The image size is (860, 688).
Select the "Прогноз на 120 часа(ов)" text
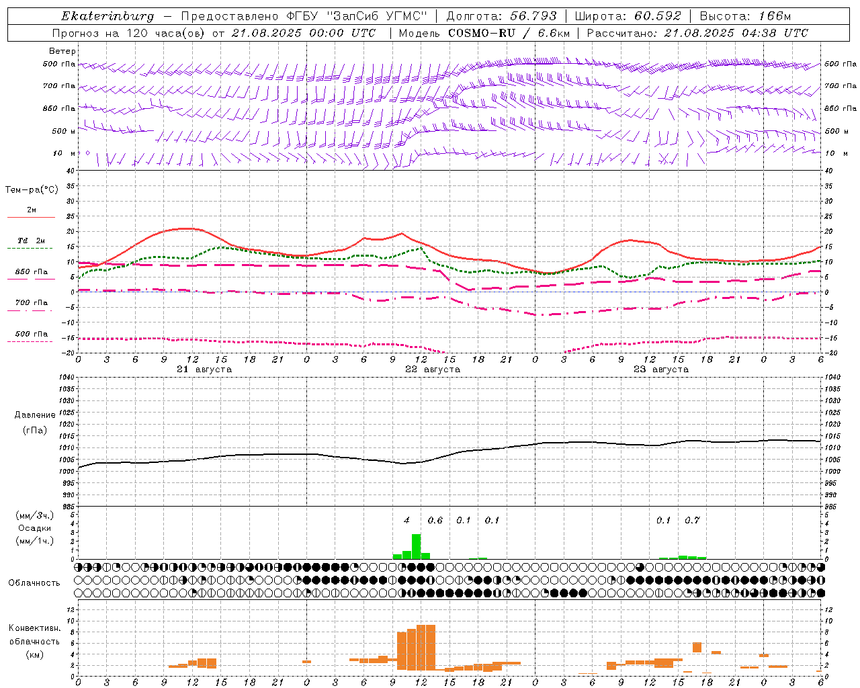(x=129, y=33)
